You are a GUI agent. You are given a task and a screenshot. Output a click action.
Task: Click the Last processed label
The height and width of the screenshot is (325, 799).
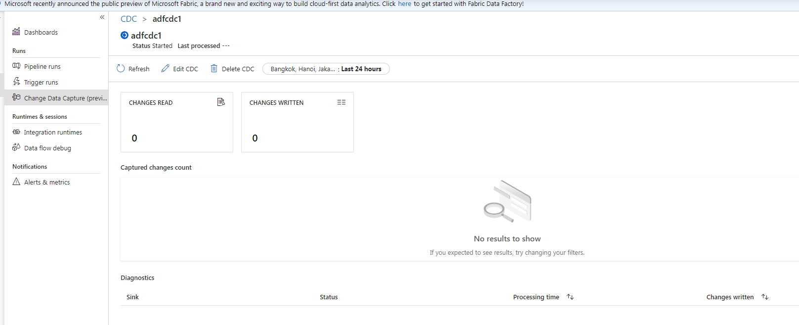tap(199, 46)
